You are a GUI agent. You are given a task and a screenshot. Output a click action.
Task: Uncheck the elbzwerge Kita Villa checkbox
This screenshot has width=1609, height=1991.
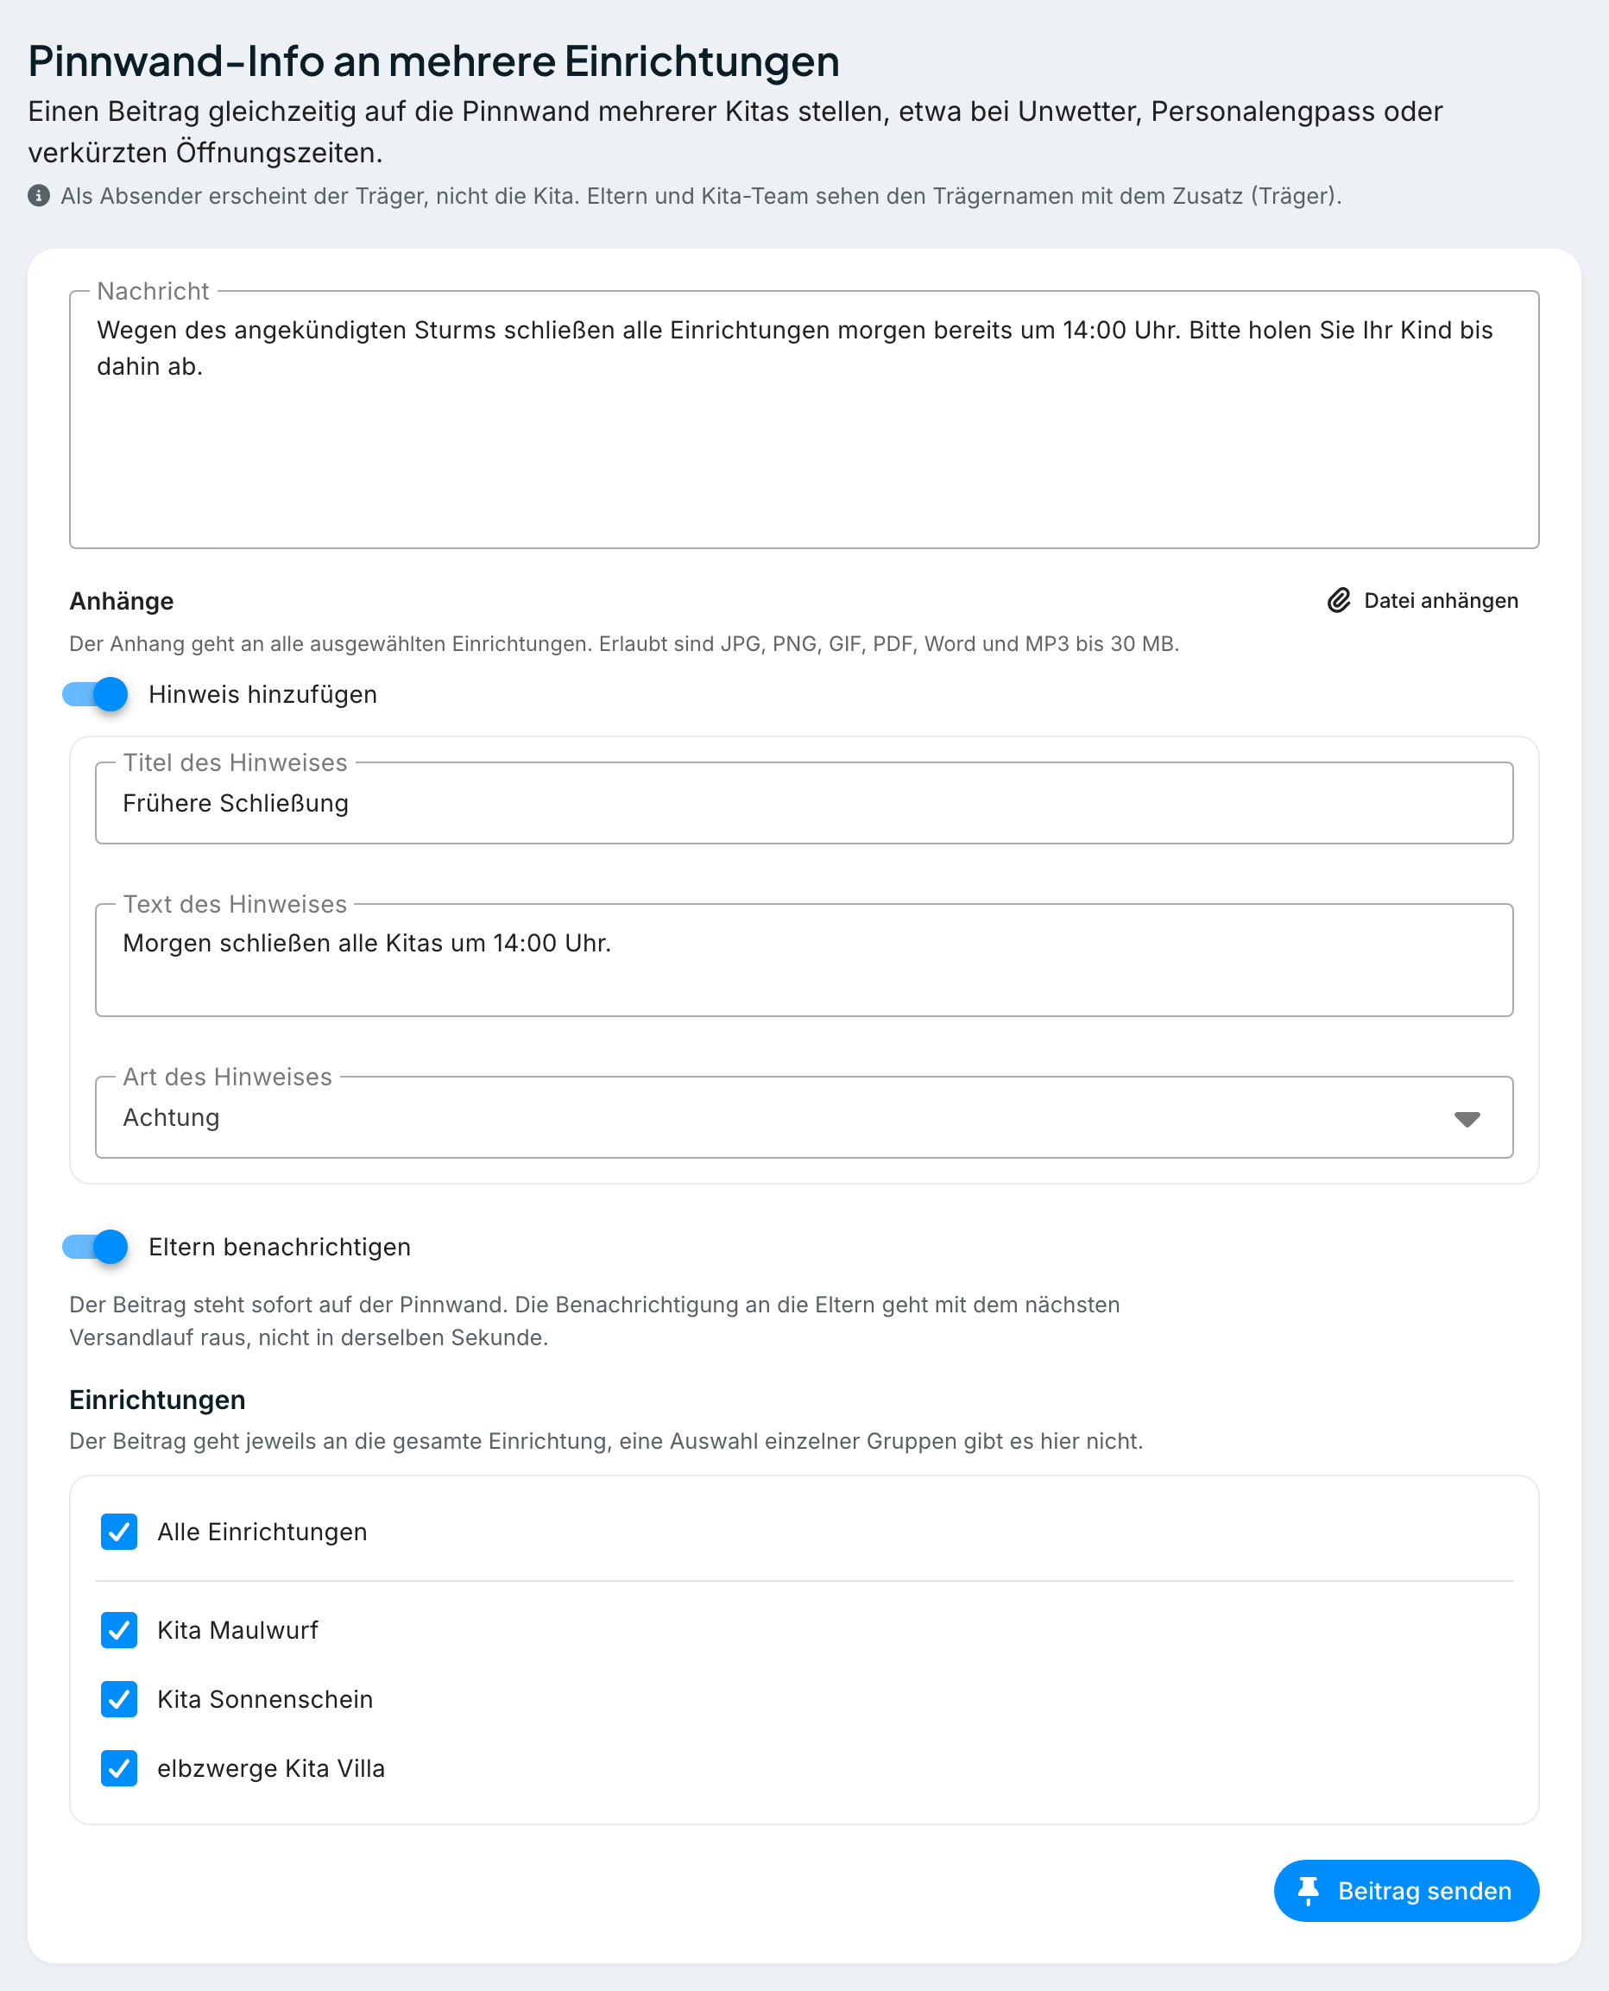click(118, 1767)
